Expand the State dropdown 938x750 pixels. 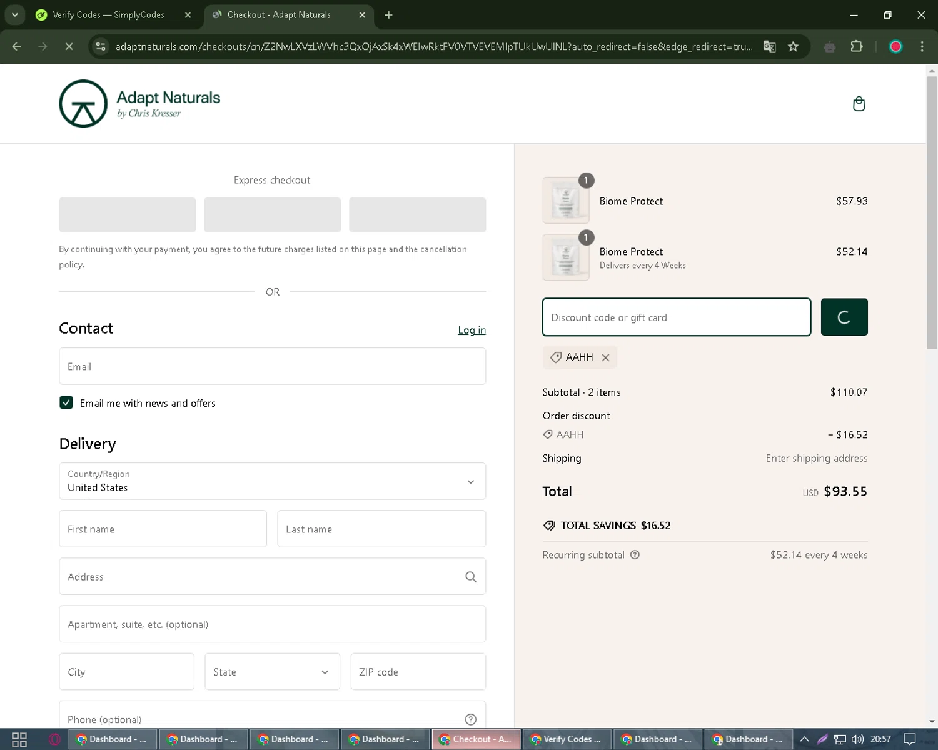[x=272, y=672]
